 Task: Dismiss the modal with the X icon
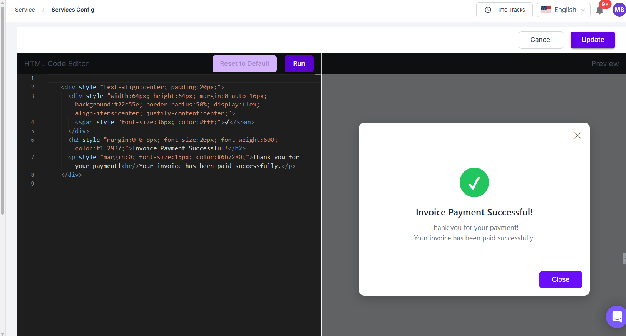pos(577,135)
